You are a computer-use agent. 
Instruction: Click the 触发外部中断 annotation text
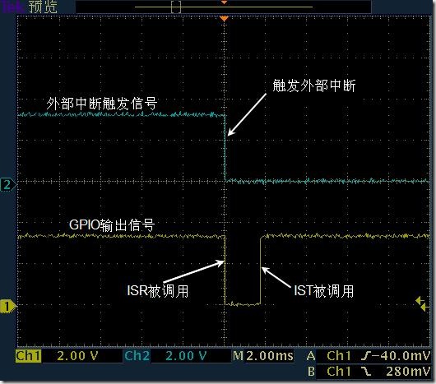[314, 86]
